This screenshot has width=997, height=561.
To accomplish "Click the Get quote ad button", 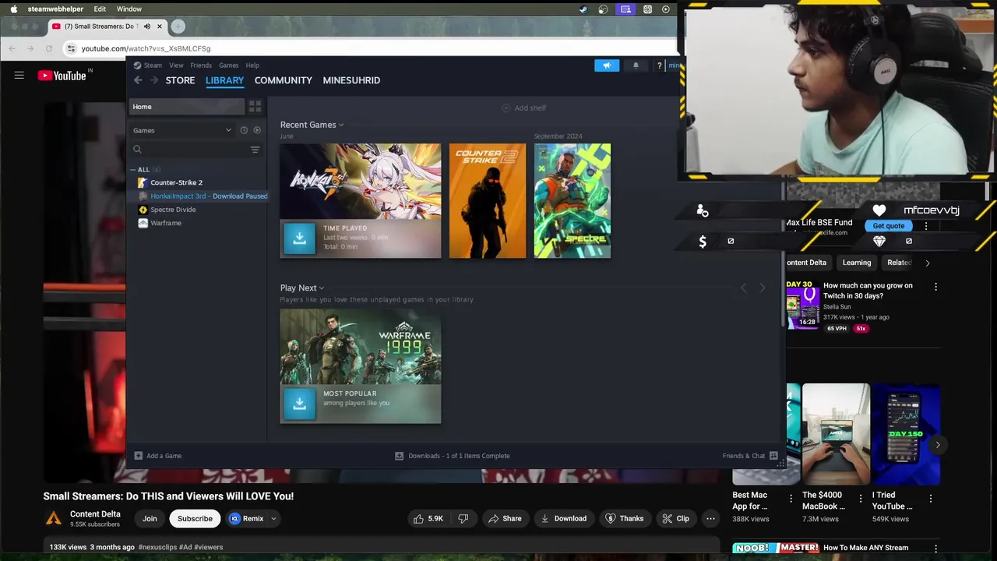I will point(888,226).
